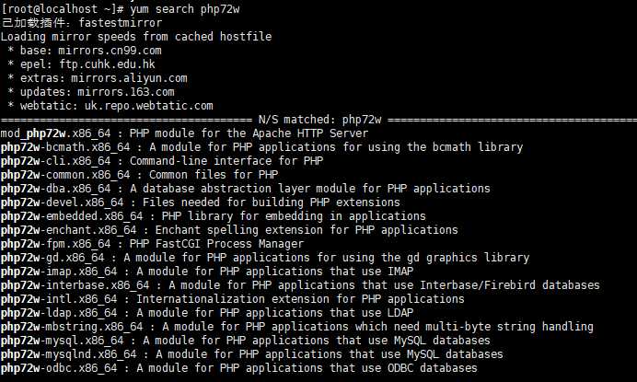Select the php72w-interbase.x86_64 package line
Image resolution: width=637 pixels, height=382 pixels.
(300, 285)
